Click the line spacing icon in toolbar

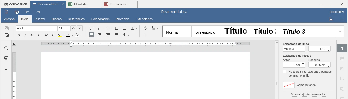point(132,28)
